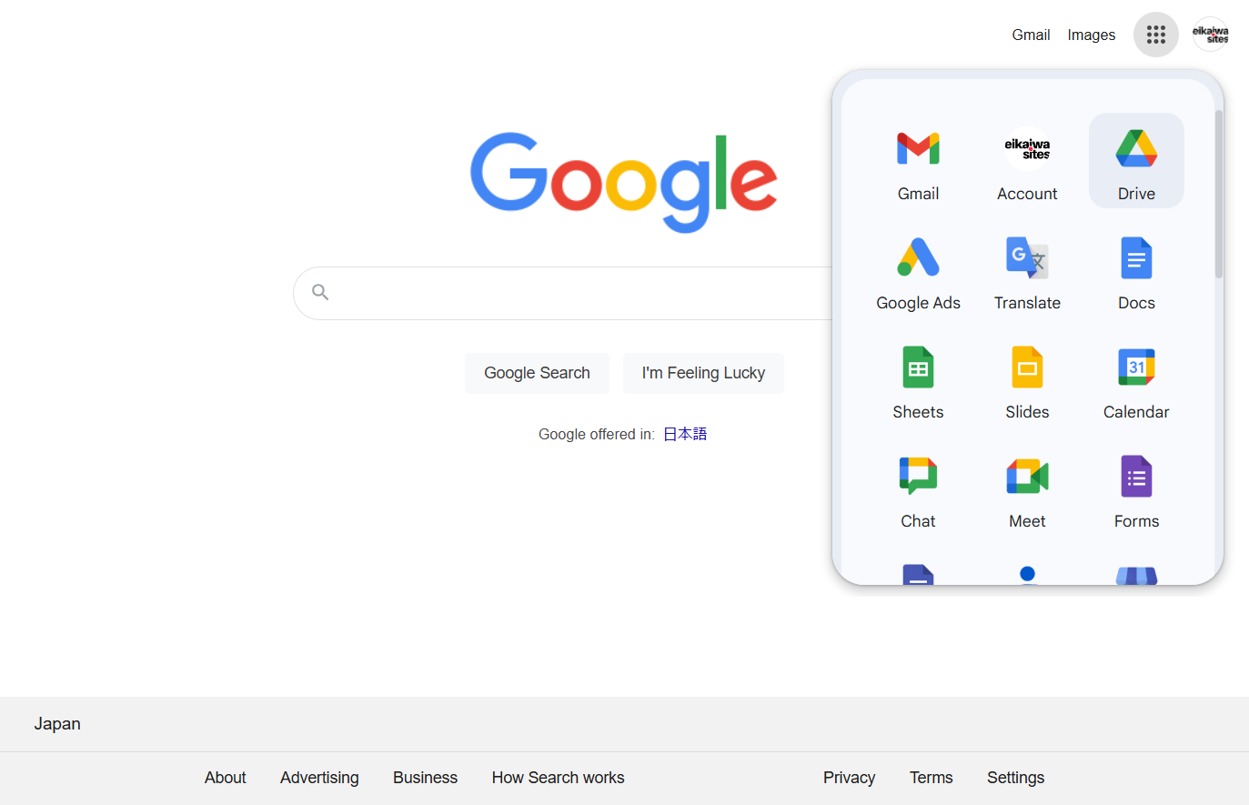Image resolution: width=1249 pixels, height=805 pixels.
Task: Open the Terms footer link
Action: point(931,778)
